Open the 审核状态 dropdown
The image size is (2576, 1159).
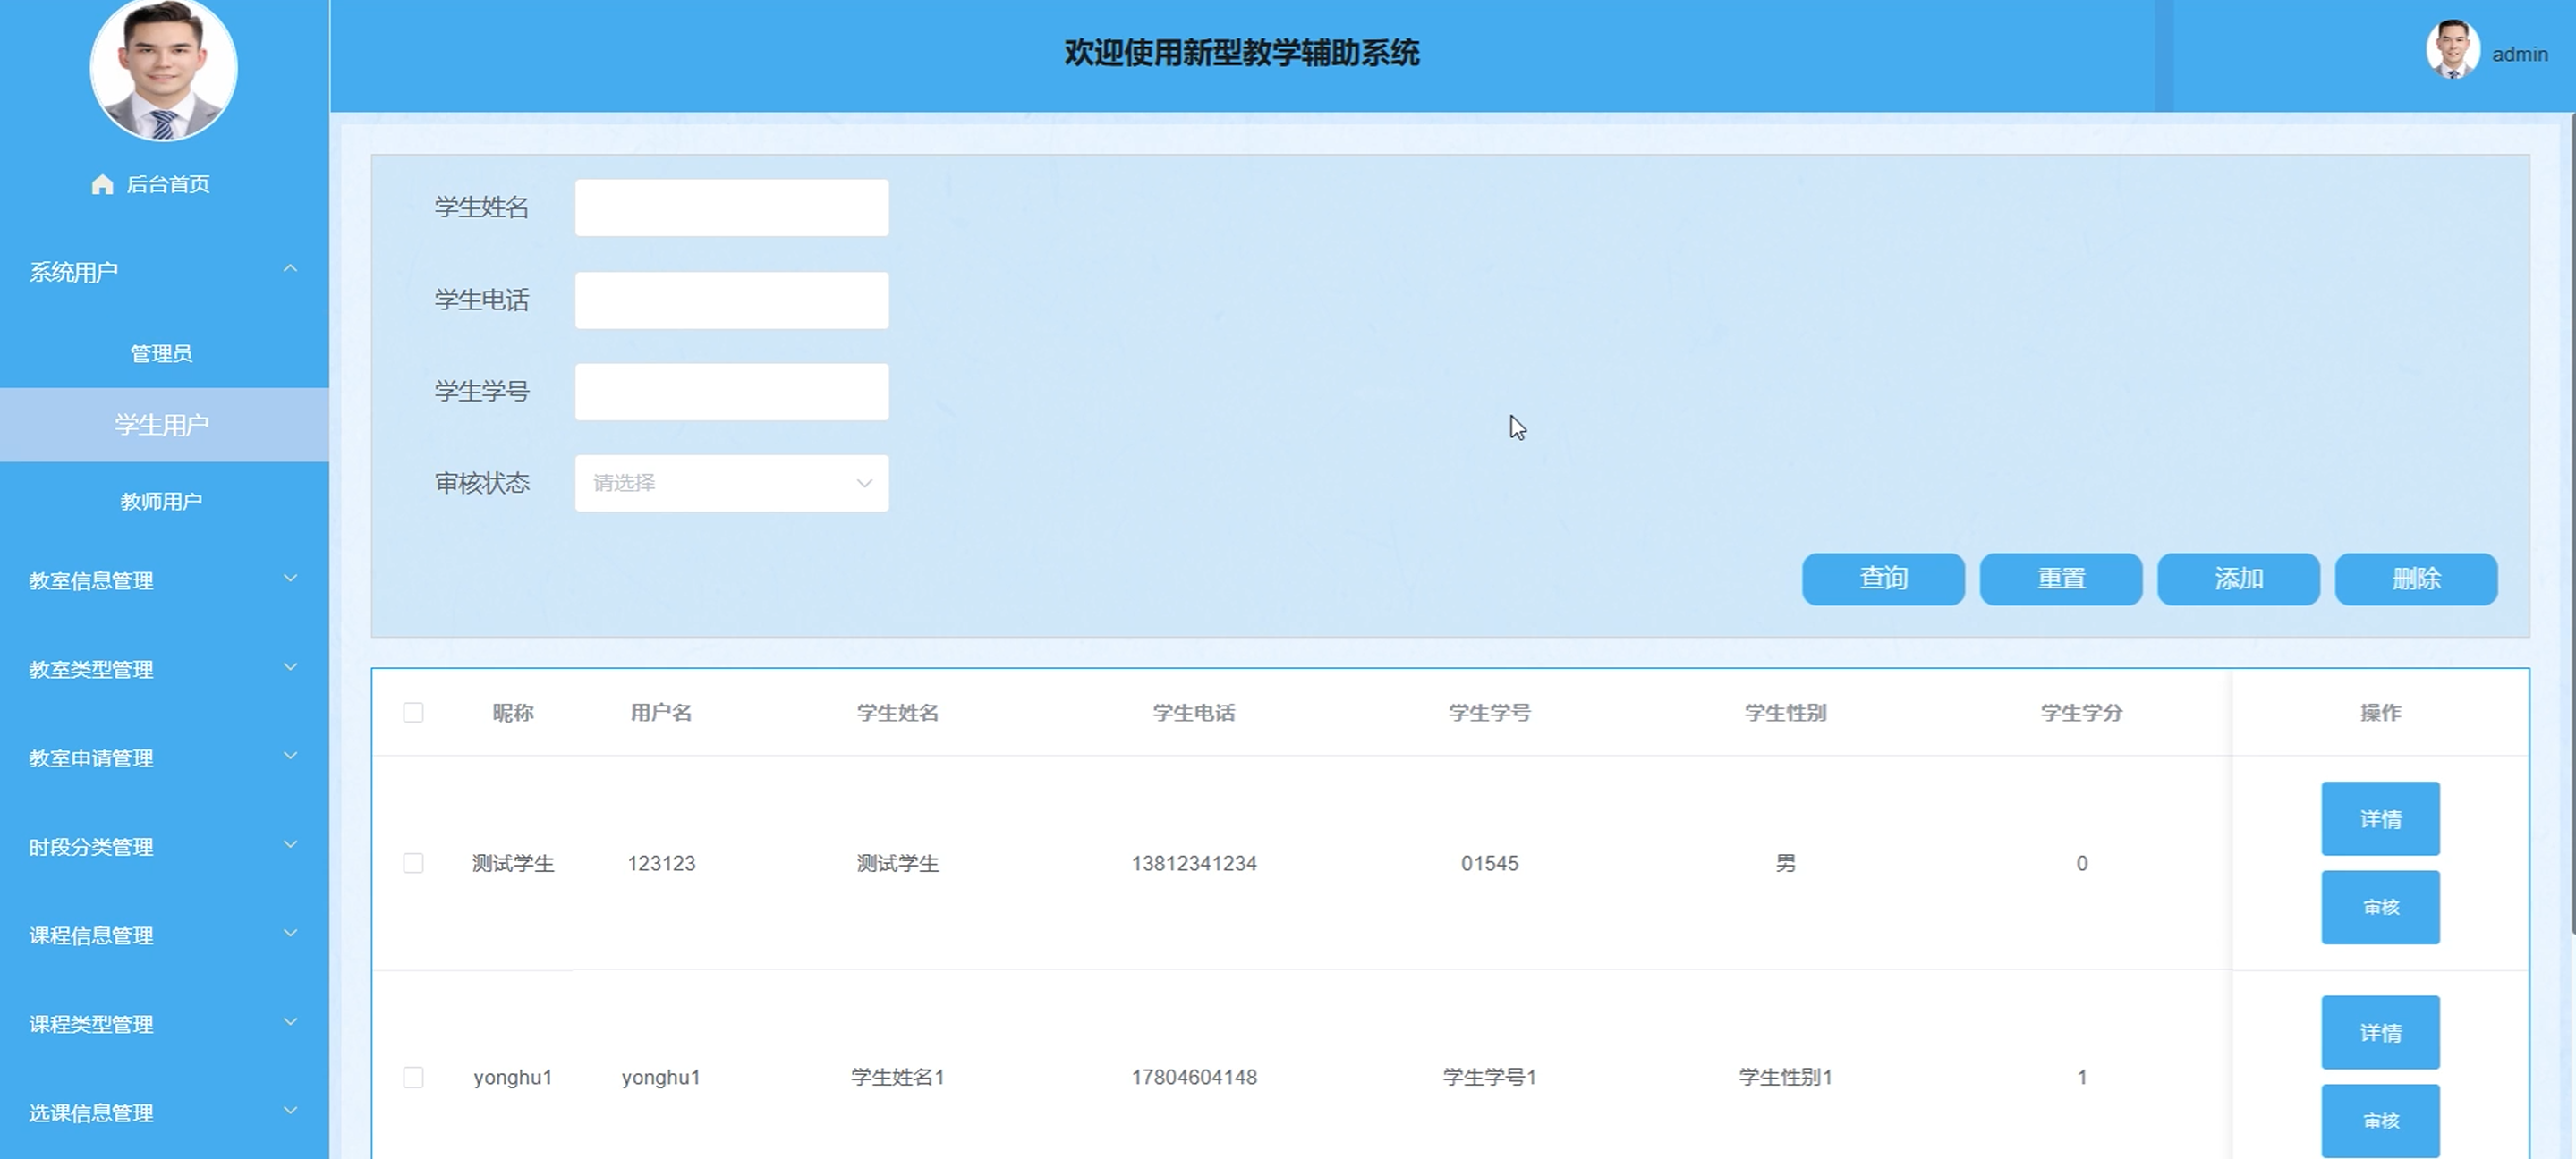click(x=730, y=484)
